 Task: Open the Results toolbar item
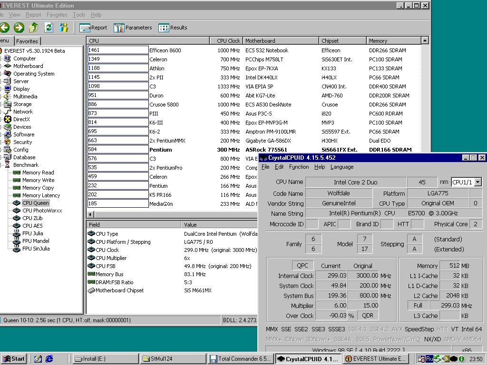[x=173, y=28]
